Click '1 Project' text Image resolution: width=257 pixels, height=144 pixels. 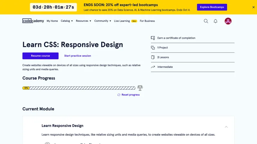pyautogui.click(x=163, y=48)
